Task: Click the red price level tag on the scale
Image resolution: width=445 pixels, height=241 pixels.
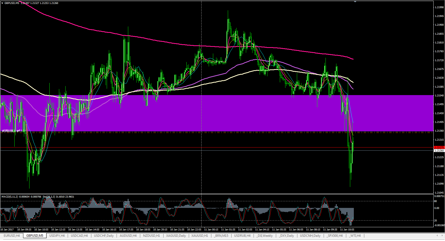Action: pyautogui.click(x=439, y=148)
